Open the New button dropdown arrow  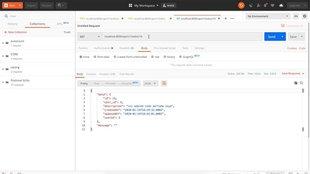tap(20, 5)
